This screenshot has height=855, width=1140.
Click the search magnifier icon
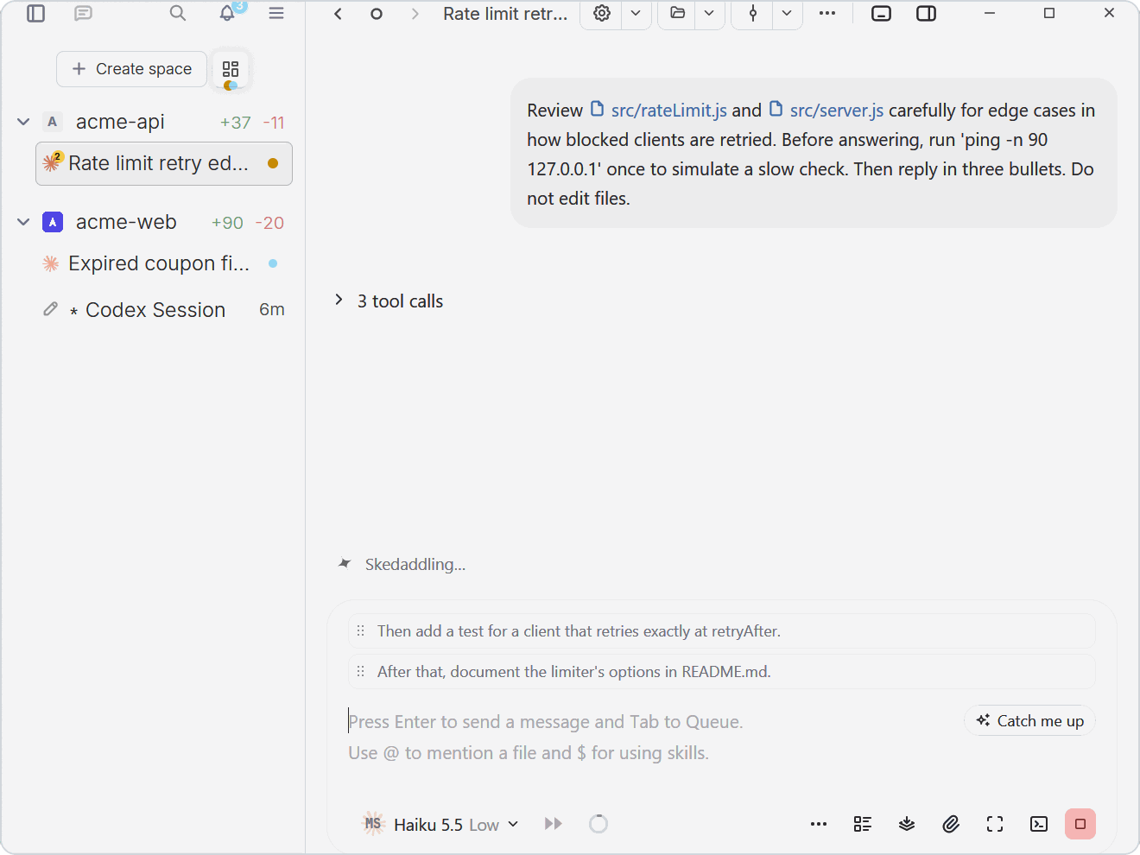(178, 14)
